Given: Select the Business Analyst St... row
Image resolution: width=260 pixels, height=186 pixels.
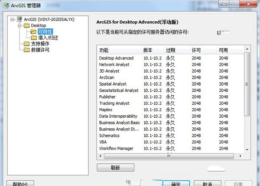Looking at the screenshot, I should point(170,129).
